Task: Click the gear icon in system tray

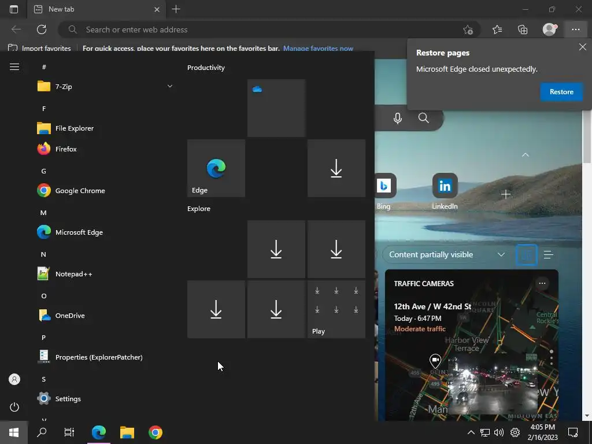Action: click(x=515, y=432)
